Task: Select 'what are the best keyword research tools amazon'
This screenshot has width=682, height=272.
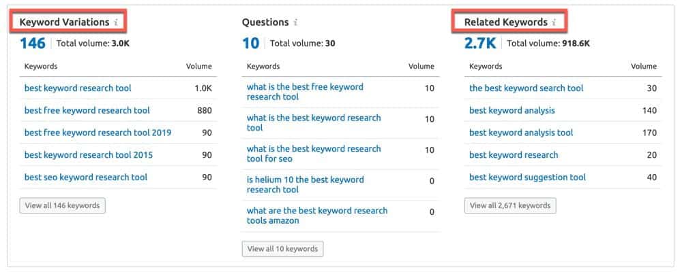Action: [316, 216]
